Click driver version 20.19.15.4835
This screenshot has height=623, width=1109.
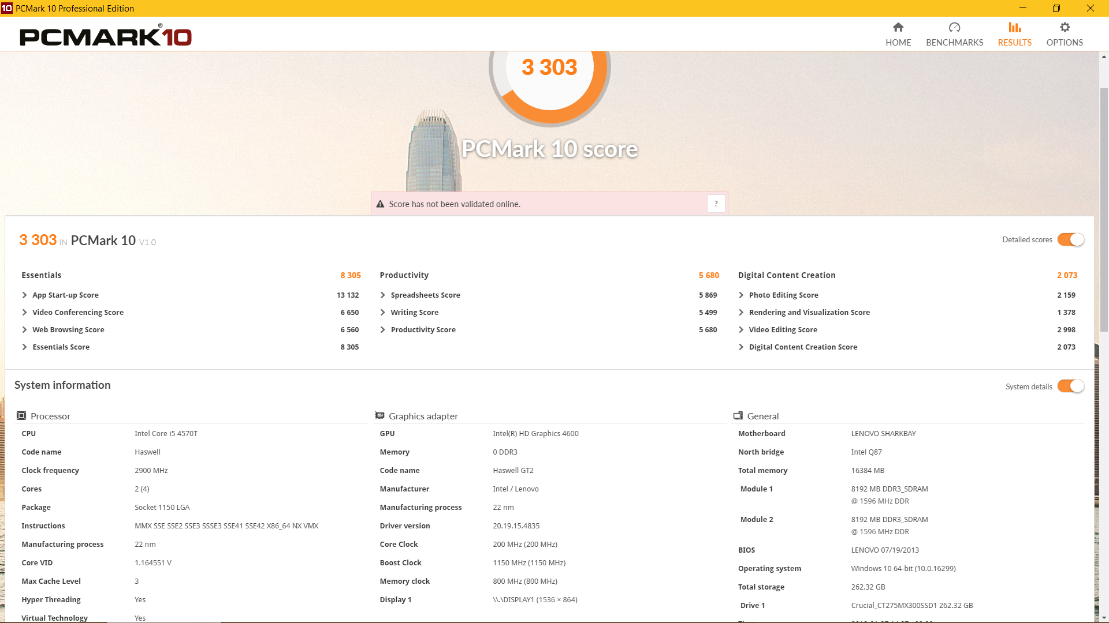pyautogui.click(x=516, y=526)
